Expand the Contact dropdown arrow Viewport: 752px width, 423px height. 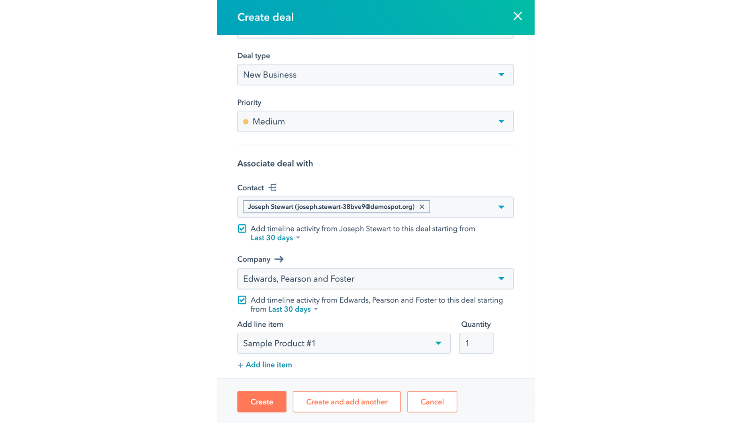[501, 207]
